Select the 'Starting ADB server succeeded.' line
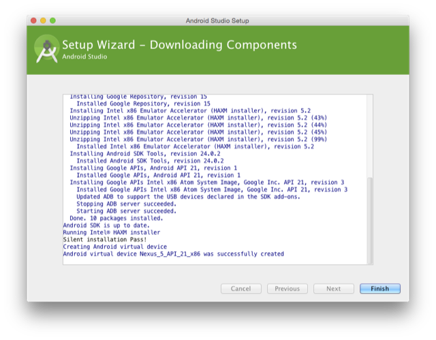Viewport: 436px width, 340px height. (127, 211)
